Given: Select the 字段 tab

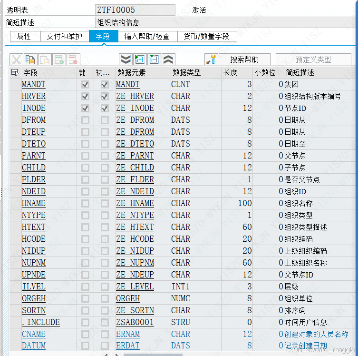Looking at the screenshot, I should click(104, 37).
